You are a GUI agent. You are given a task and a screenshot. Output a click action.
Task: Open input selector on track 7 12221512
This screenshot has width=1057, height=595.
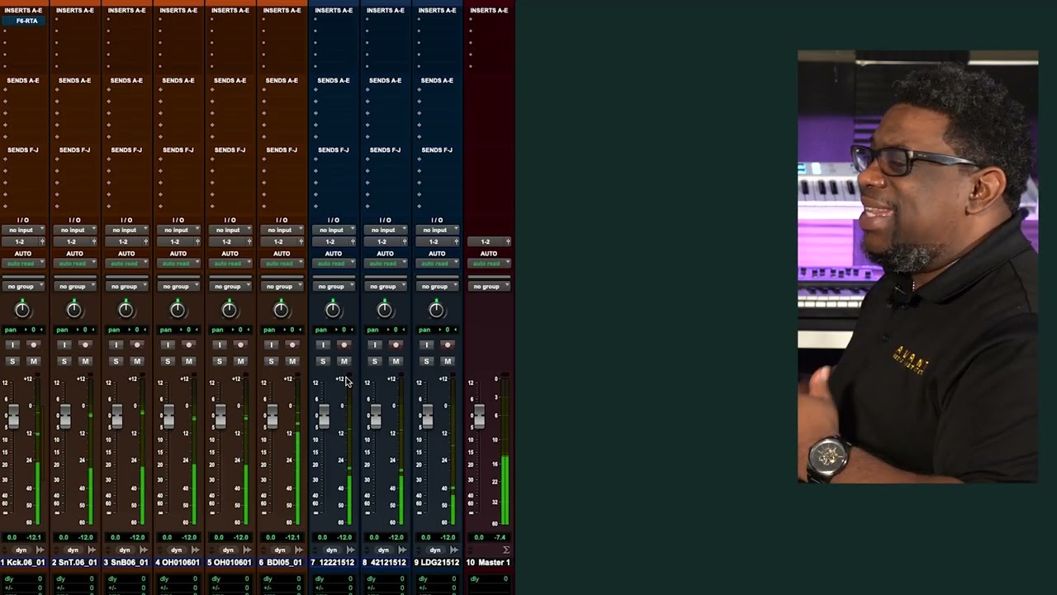tap(334, 230)
